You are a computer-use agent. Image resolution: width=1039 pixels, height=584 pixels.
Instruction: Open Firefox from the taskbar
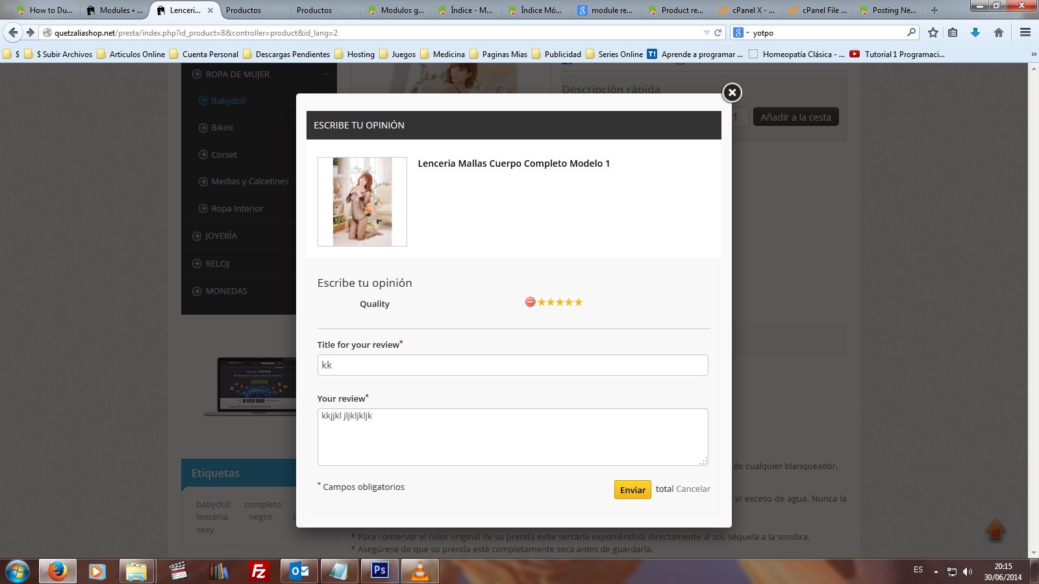click(x=57, y=572)
